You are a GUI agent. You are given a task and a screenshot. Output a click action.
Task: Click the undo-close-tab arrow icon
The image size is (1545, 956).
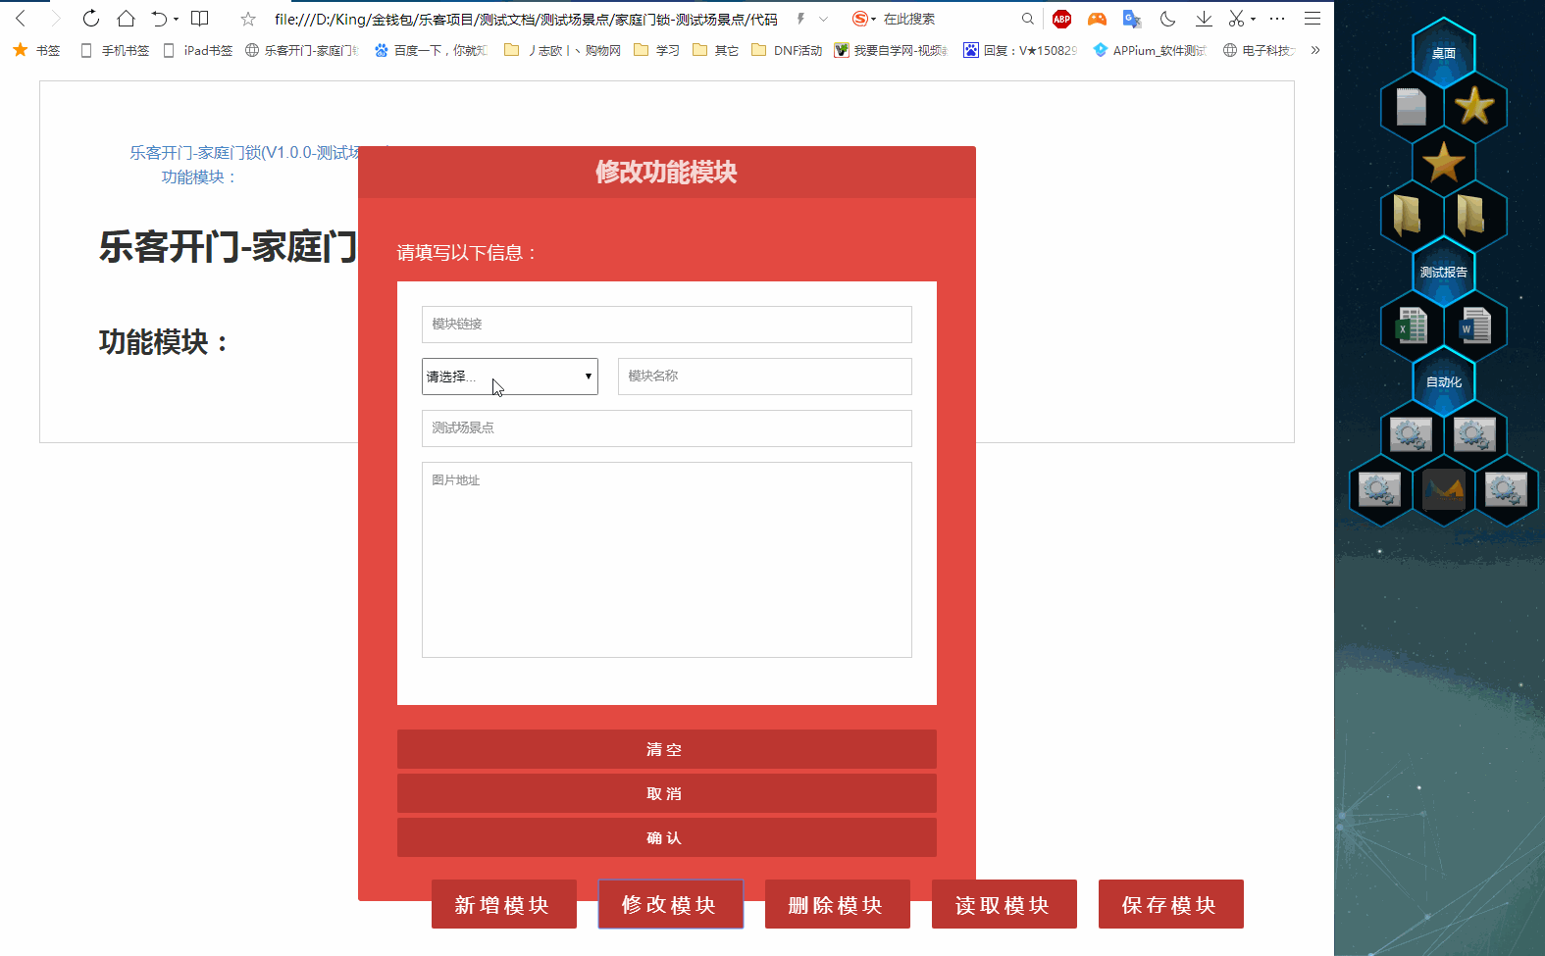tap(159, 19)
